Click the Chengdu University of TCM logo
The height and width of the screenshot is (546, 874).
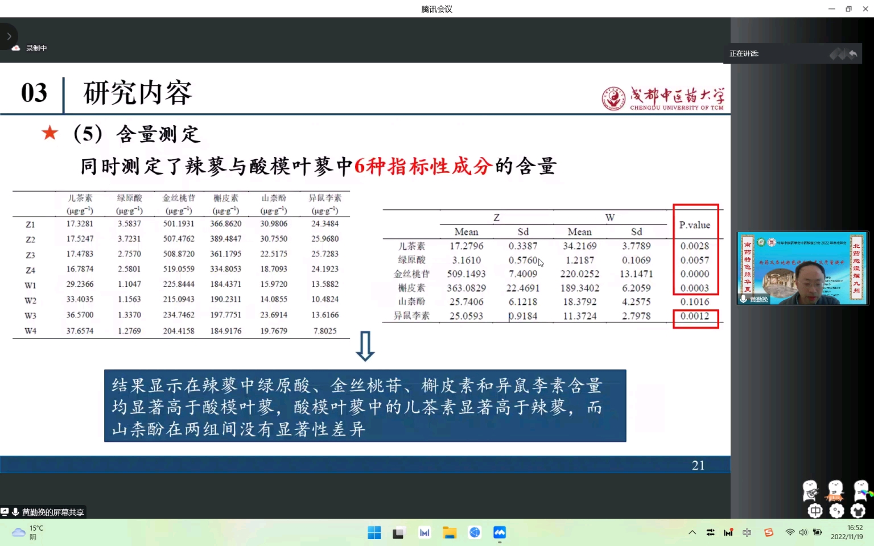pyautogui.click(x=663, y=98)
